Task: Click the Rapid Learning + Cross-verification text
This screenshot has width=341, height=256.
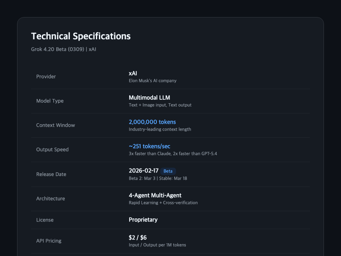Action: [163, 203]
